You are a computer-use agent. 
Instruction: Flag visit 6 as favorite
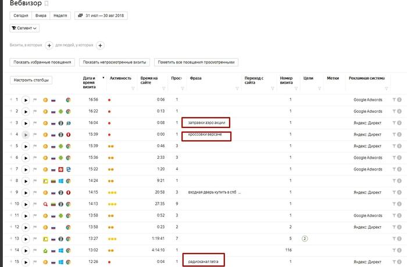tap(35, 158)
